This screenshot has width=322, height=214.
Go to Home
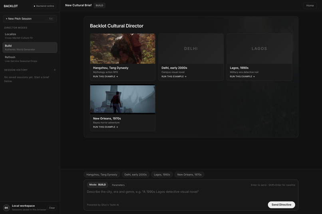(x=310, y=6)
